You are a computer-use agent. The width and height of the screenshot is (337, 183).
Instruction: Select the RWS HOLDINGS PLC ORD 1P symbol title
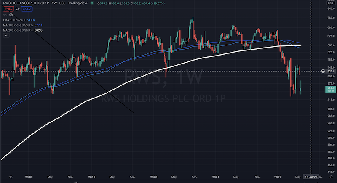[26, 3]
